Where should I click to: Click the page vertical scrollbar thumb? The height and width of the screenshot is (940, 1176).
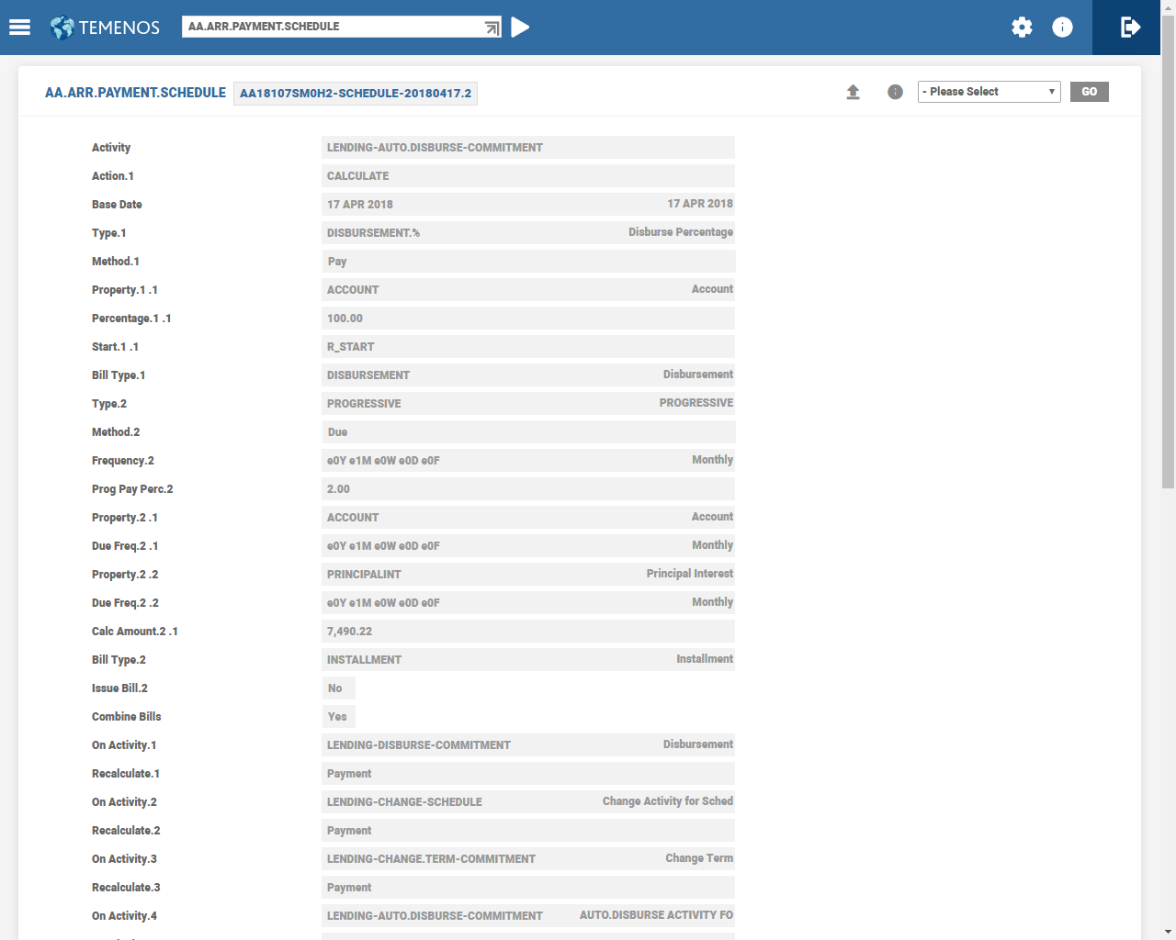coord(1168,248)
